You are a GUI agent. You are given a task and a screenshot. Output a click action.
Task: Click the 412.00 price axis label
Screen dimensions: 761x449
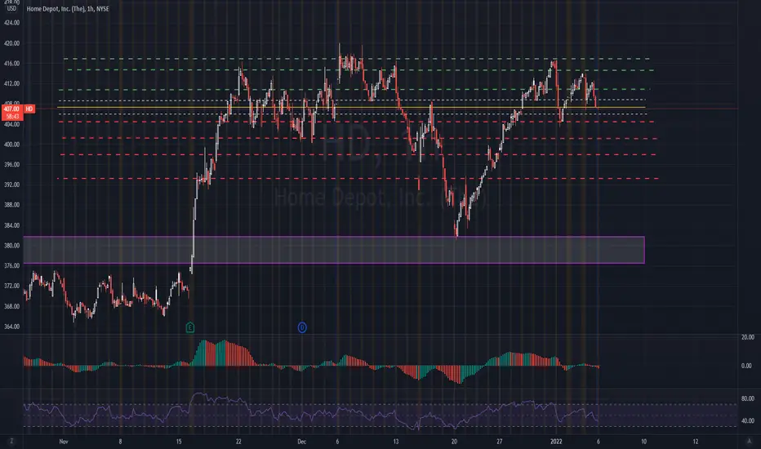tap(11, 83)
